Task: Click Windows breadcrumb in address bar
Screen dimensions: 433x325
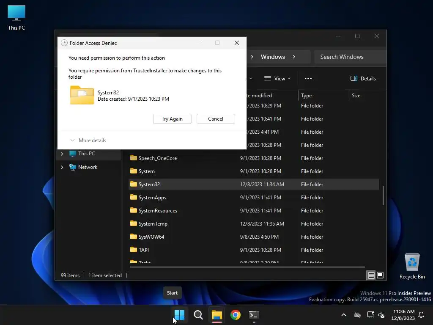Action: tap(273, 57)
